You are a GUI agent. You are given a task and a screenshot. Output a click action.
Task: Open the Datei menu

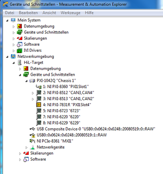(10, 13)
